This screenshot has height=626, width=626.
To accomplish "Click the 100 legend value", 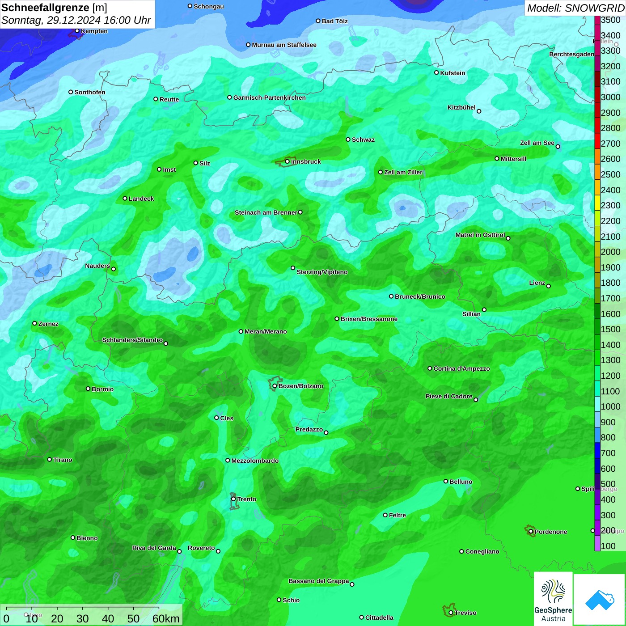I will coord(608,546).
